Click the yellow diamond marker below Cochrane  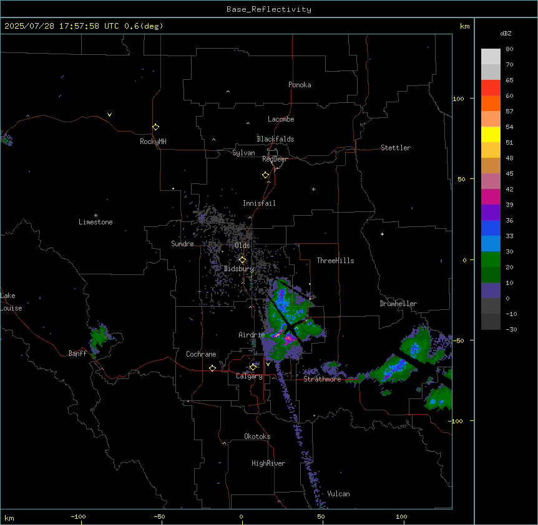click(212, 368)
